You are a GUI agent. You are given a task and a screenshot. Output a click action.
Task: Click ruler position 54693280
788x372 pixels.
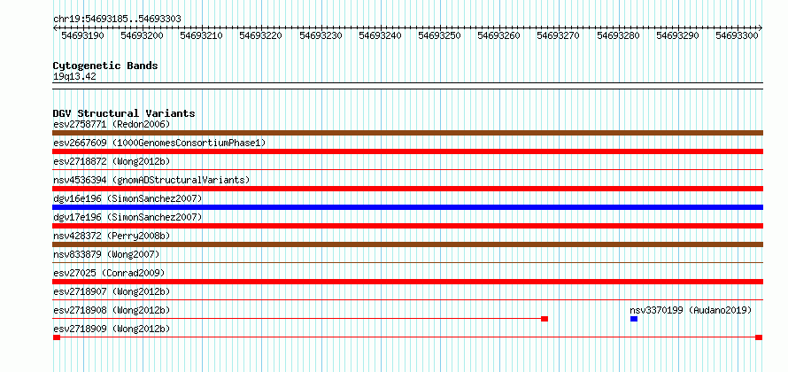[618, 35]
